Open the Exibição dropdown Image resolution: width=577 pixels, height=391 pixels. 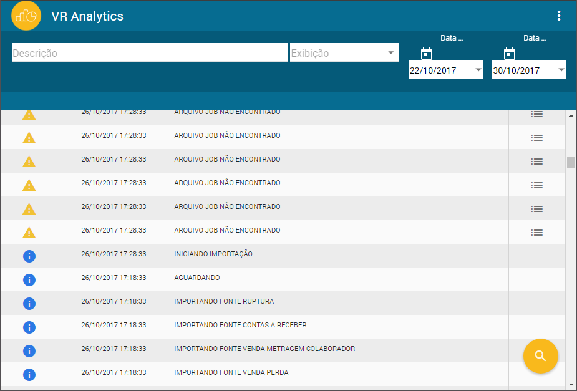(344, 52)
